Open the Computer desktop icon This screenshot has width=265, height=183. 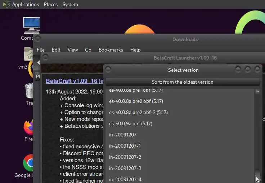click(x=31, y=25)
